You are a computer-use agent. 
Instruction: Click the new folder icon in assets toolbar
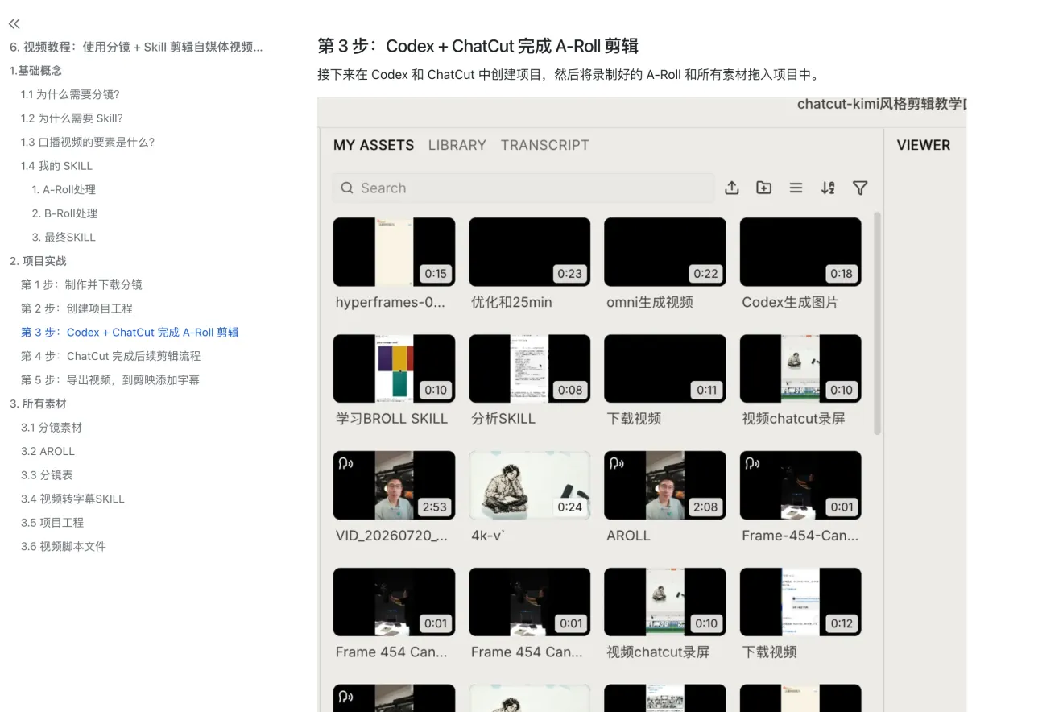click(763, 188)
